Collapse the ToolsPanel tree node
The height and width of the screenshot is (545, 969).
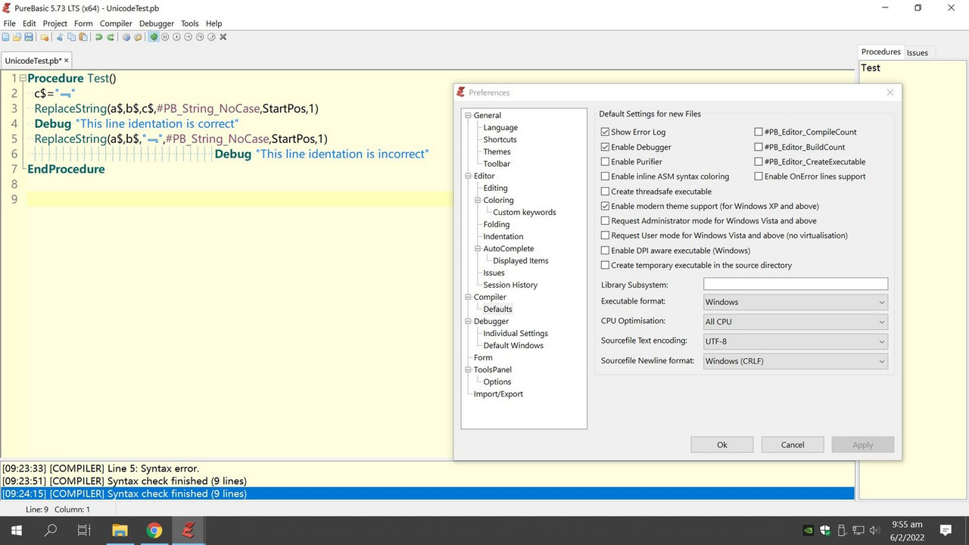point(468,370)
